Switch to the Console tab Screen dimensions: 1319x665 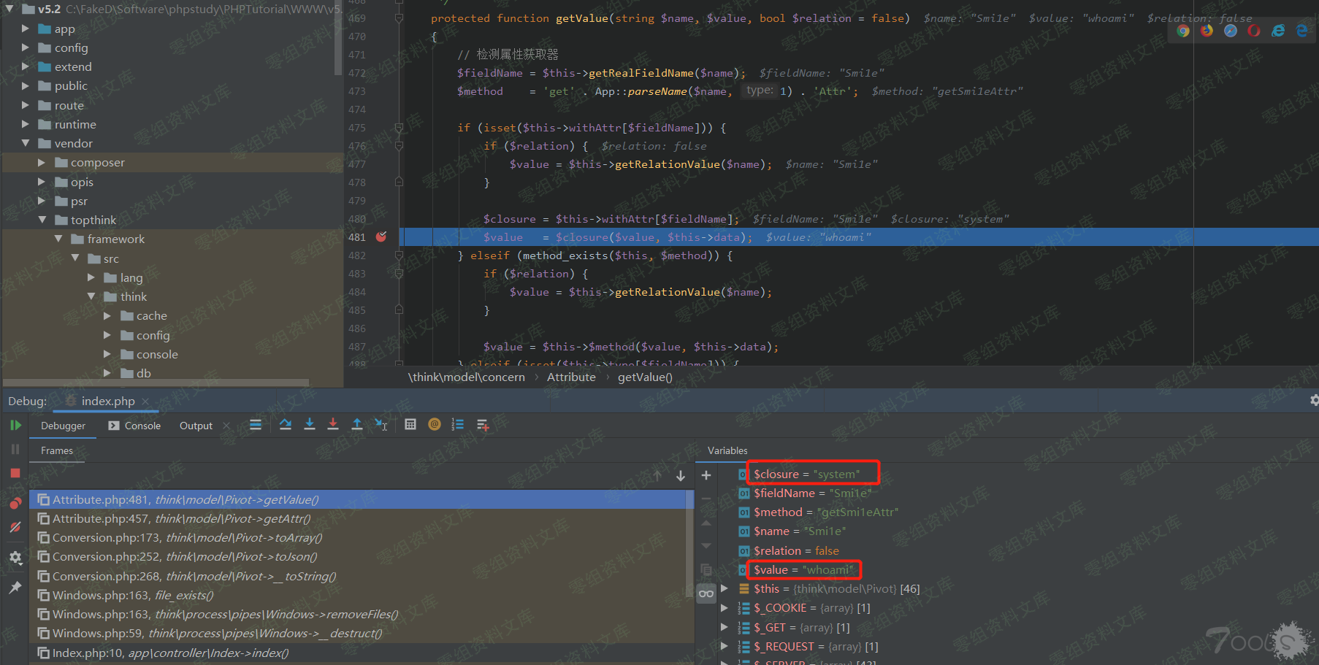[135, 426]
